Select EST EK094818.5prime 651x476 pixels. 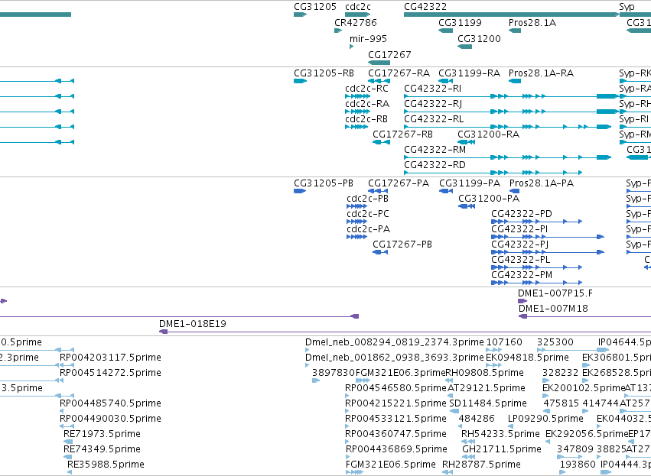(527, 358)
